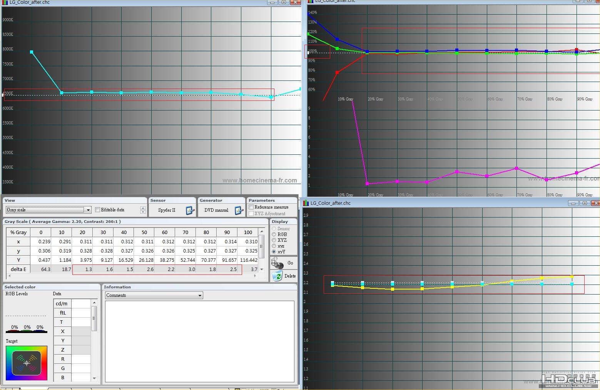The height and width of the screenshot is (390, 600).
Task: Click the delta E value 3.0
Action: coord(186,269)
